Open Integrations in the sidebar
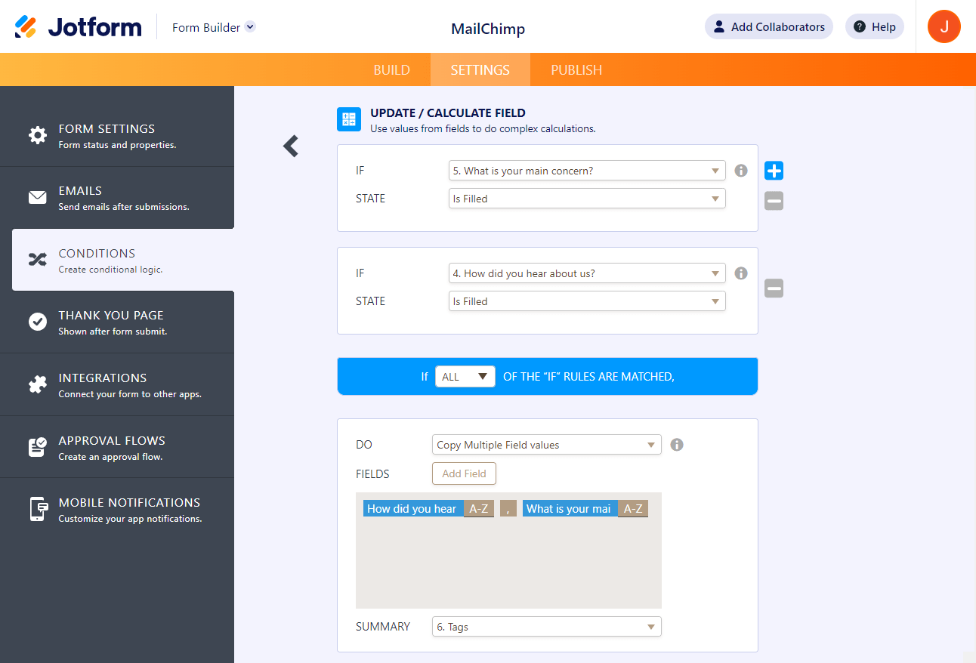976x663 pixels. pos(117,384)
